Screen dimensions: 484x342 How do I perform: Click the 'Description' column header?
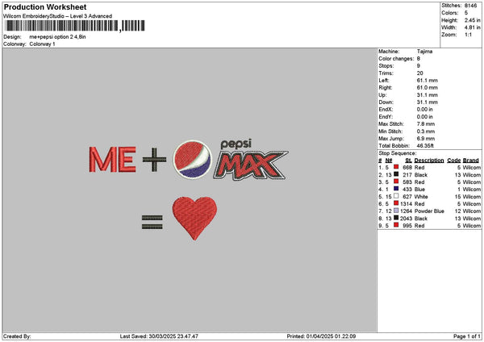coord(429,161)
